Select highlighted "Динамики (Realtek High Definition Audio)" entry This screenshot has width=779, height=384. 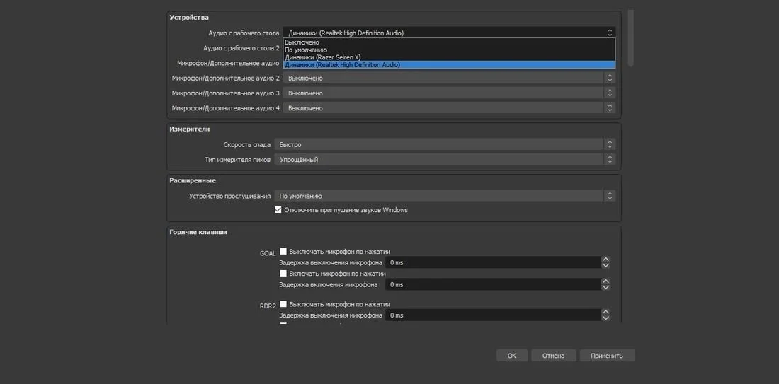point(449,64)
